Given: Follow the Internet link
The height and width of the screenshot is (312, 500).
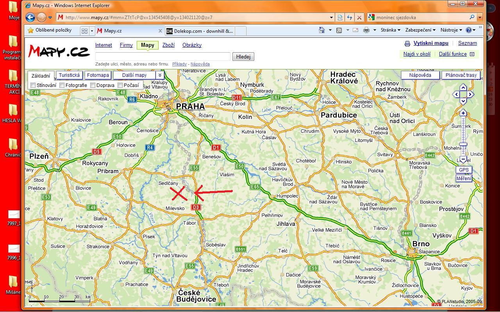Looking at the screenshot, I should [104, 45].
